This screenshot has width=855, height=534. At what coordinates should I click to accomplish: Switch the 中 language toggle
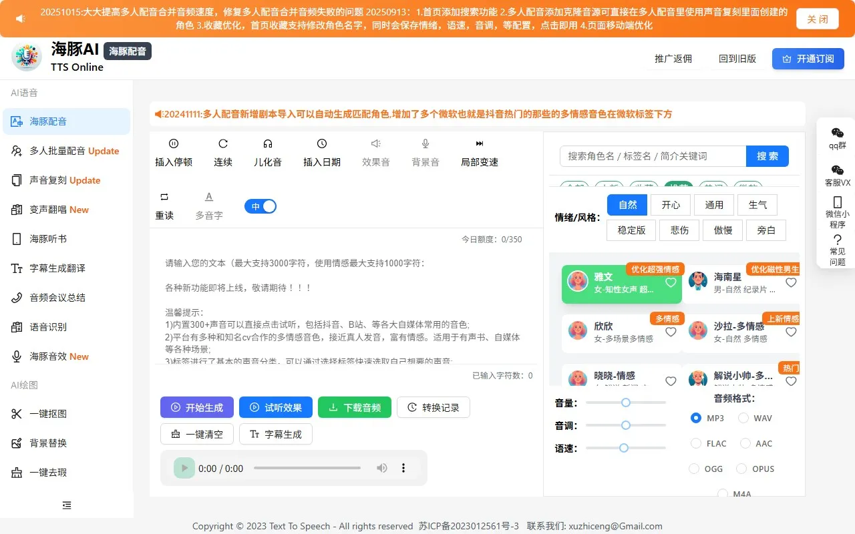[x=261, y=206]
